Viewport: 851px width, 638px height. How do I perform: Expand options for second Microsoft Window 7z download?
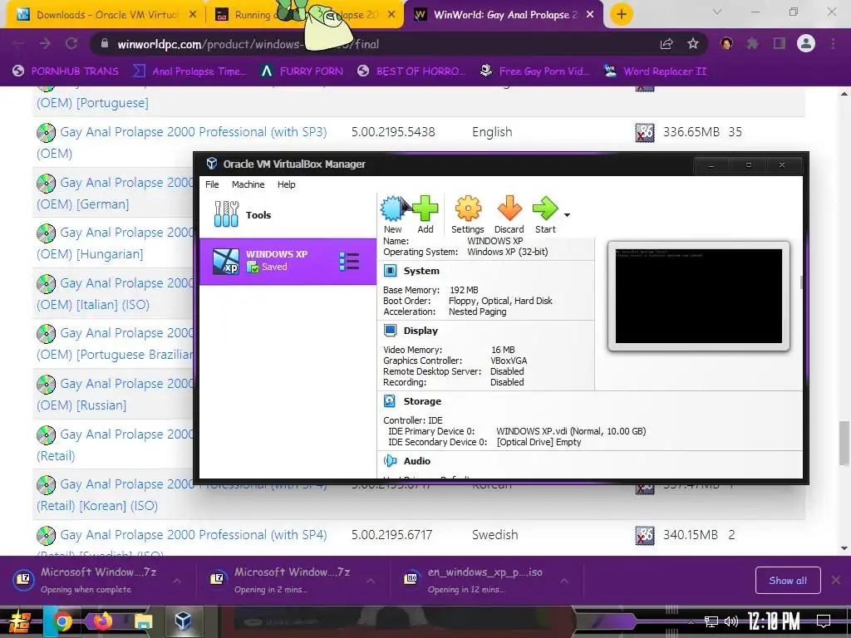click(371, 581)
